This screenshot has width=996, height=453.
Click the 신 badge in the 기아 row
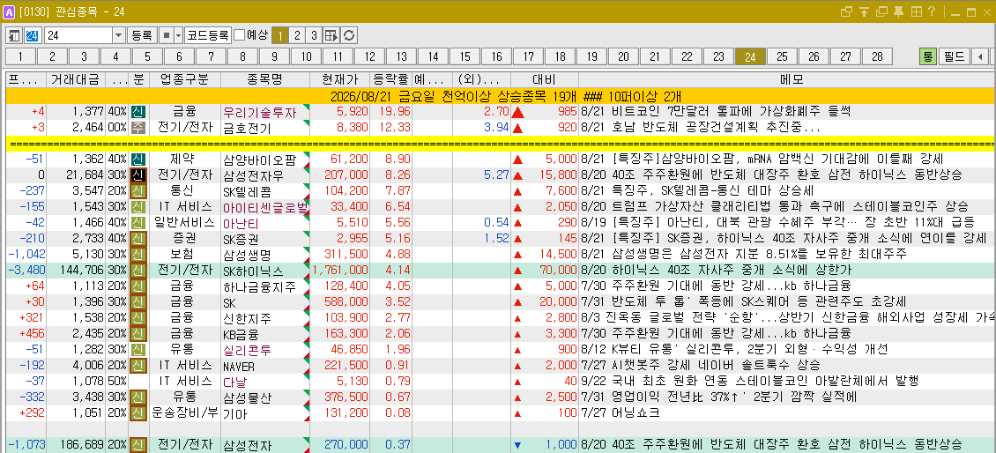coord(138,413)
